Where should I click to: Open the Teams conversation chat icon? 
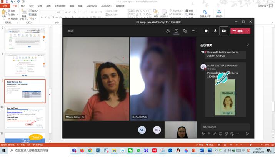tap(176, 31)
